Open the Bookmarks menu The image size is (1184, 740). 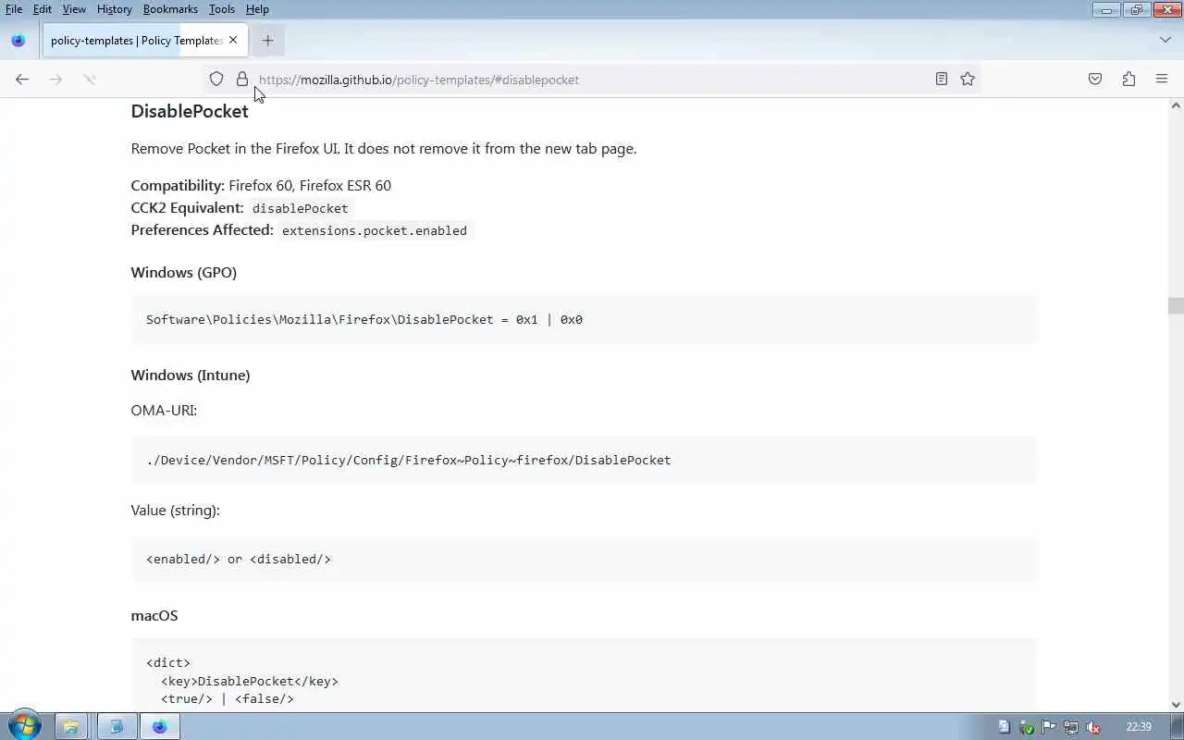pos(170,9)
